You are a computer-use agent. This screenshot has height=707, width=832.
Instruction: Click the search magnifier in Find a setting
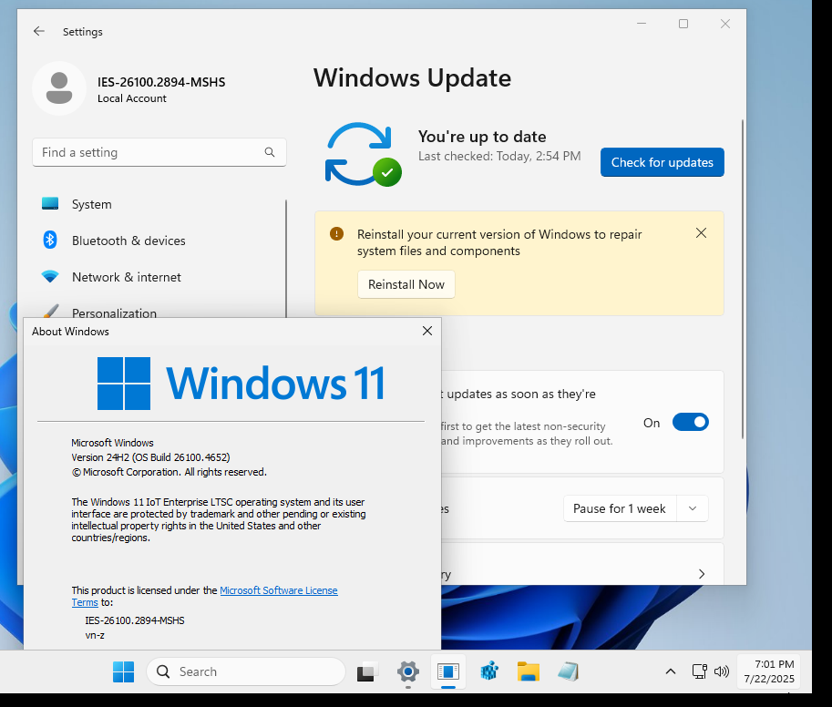(x=270, y=152)
